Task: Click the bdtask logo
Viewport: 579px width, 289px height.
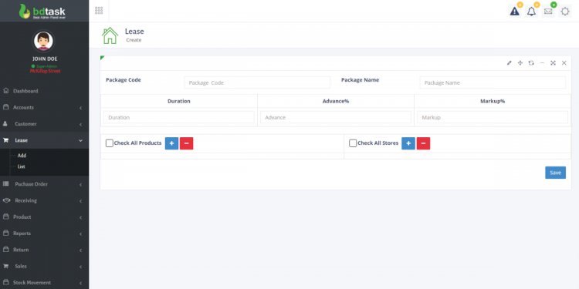Action: click(x=42, y=11)
